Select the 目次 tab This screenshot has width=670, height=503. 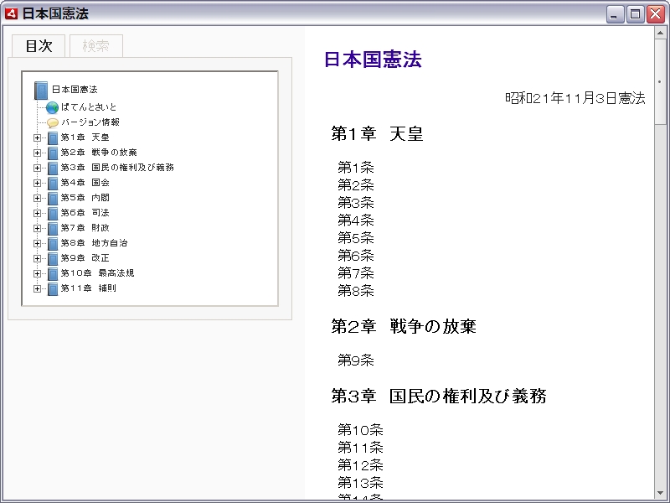[x=39, y=46]
